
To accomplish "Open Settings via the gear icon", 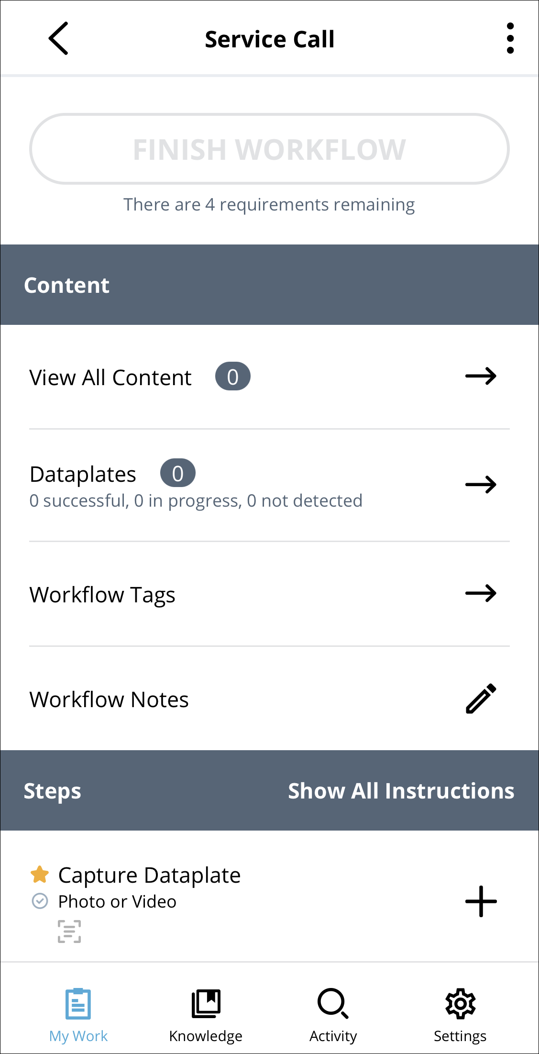I will pyautogui.click(x=460, y=1004).
